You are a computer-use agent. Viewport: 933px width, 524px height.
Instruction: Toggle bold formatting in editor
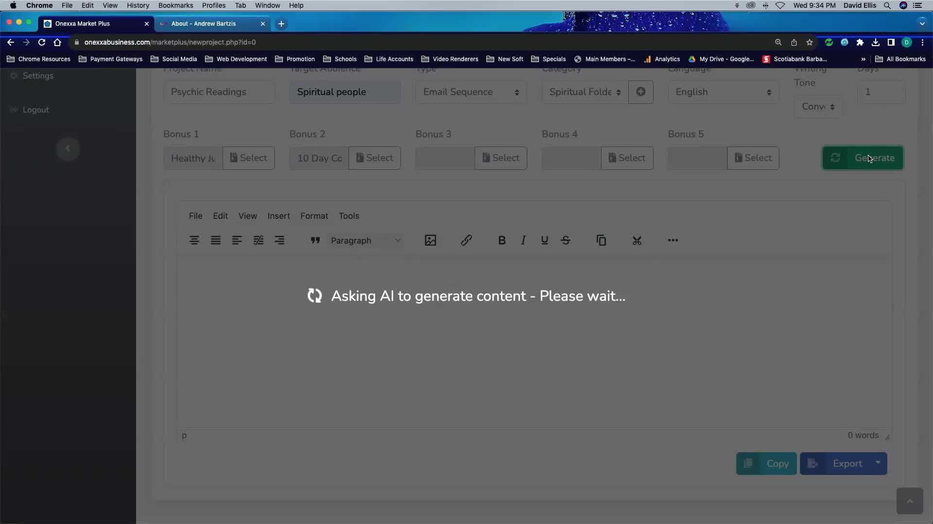coord(501,240)
